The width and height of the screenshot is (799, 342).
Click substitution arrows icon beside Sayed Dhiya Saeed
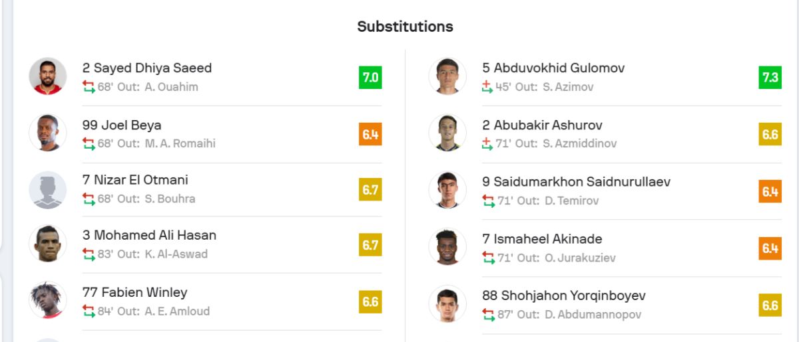click(x=89, y=87)
